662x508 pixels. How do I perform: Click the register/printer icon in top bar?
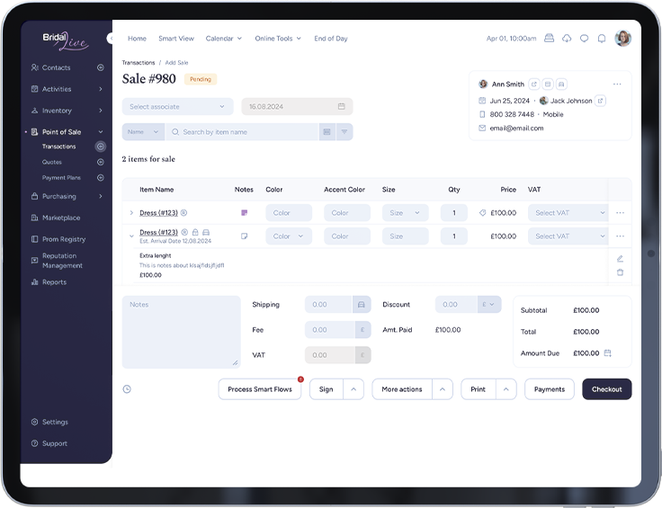549,39
